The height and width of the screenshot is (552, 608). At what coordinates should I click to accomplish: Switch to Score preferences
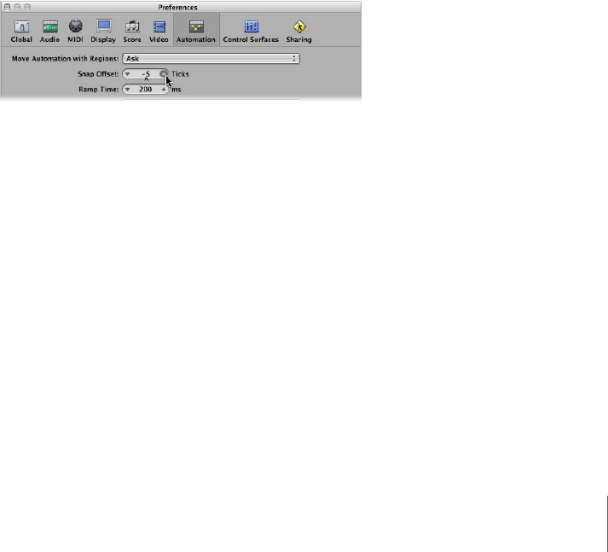pyautogui.click(x=132, y=32)
